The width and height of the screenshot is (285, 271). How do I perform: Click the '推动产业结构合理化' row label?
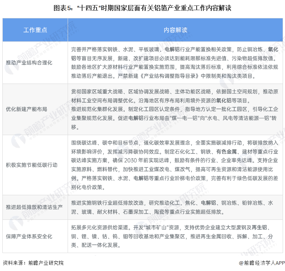(29, 63)
